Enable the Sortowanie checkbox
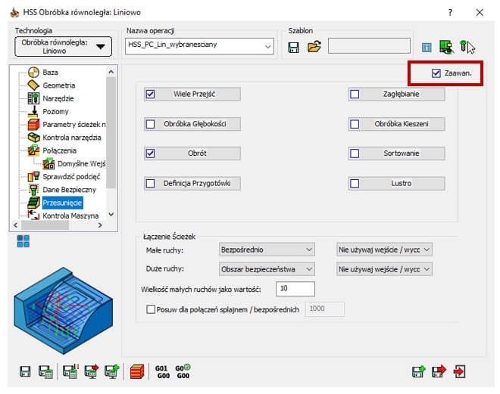 click(x=355, y=154)
